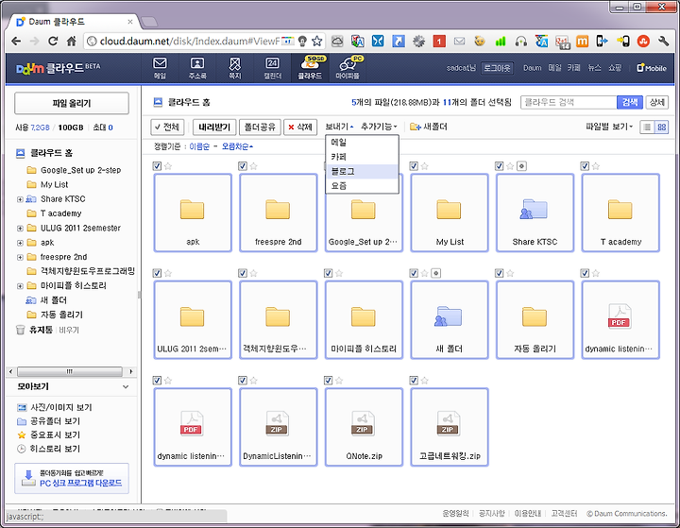Choose 블로그 from the send menu
Viewport: 680px width, 528px height.
point(362,171)
